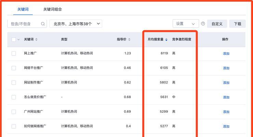The height and width of the screenshot is (137, 253).
Task: Click the guide price 0.69
Action: click(x=127, y=111)
